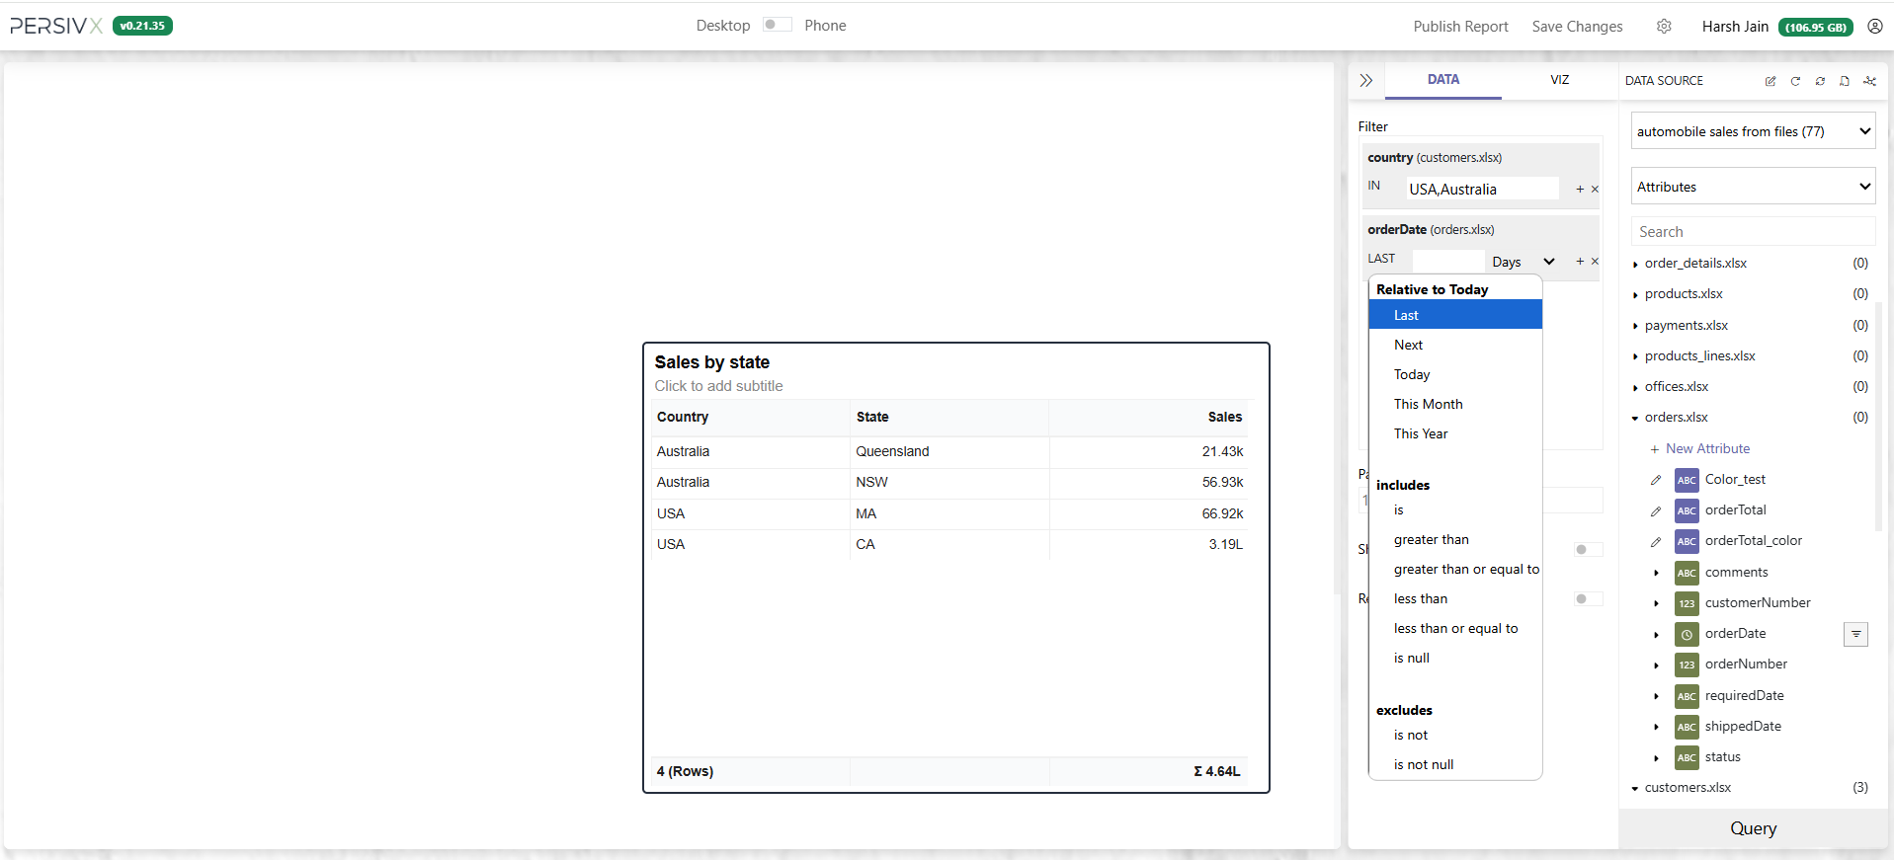The image size is (1894, 860).
Task: Expand the order_details.xlsx tree node
Action: (x=1635, y=264)
